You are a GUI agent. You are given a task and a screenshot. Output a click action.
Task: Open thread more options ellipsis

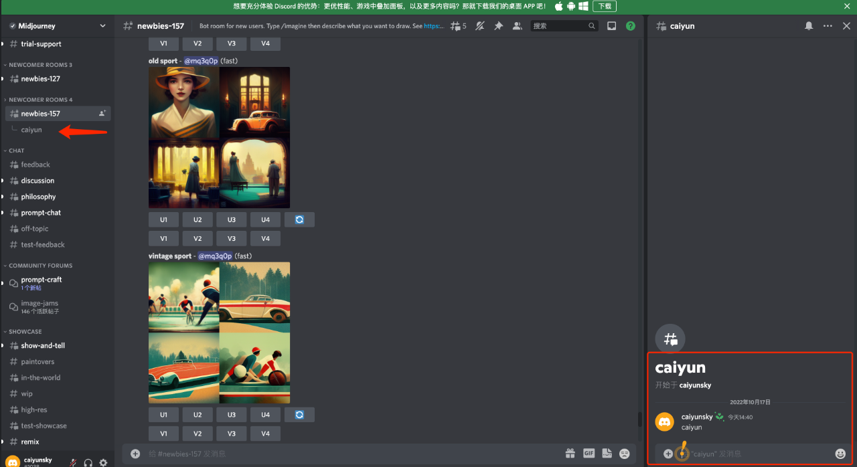pos(828,26)
